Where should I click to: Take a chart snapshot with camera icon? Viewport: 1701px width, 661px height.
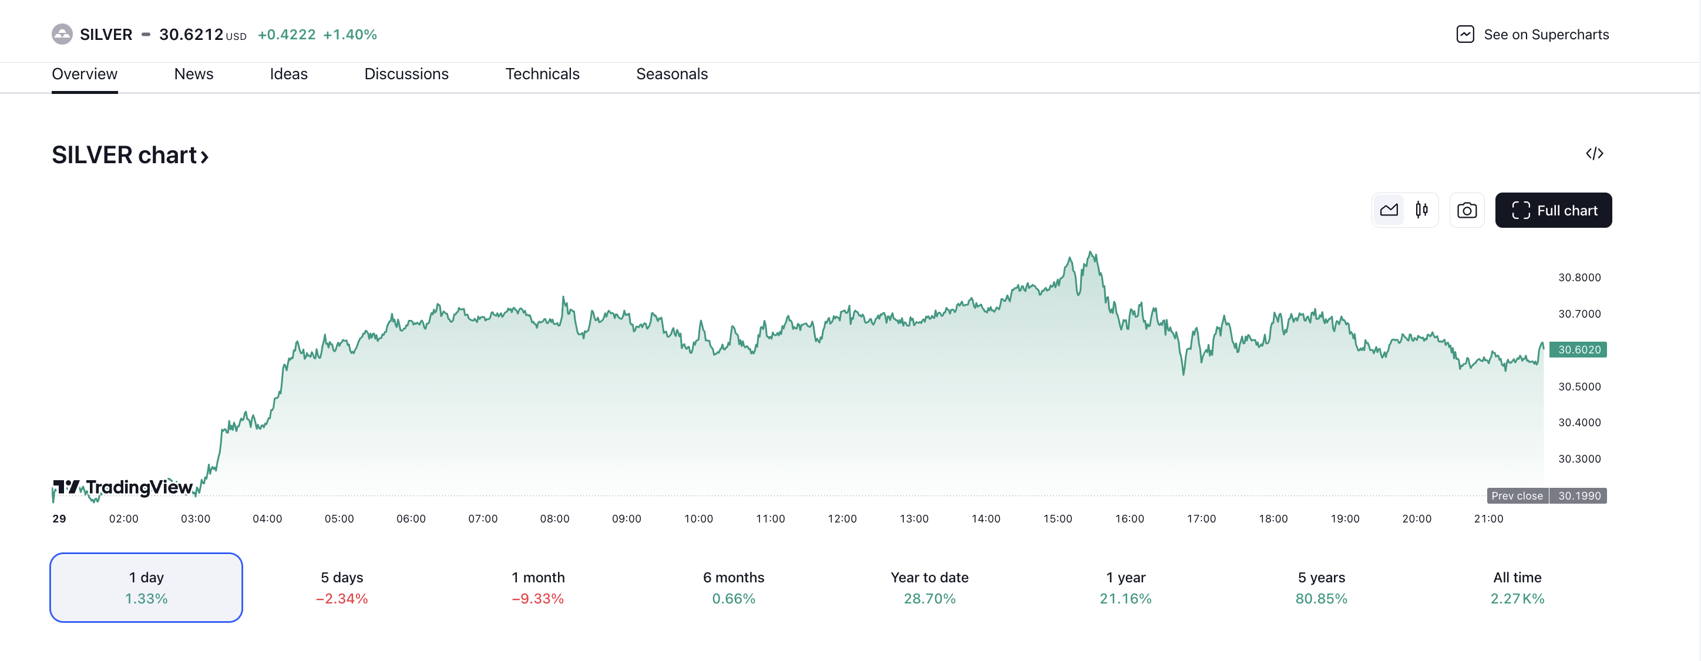click(x=1467, y=210)
